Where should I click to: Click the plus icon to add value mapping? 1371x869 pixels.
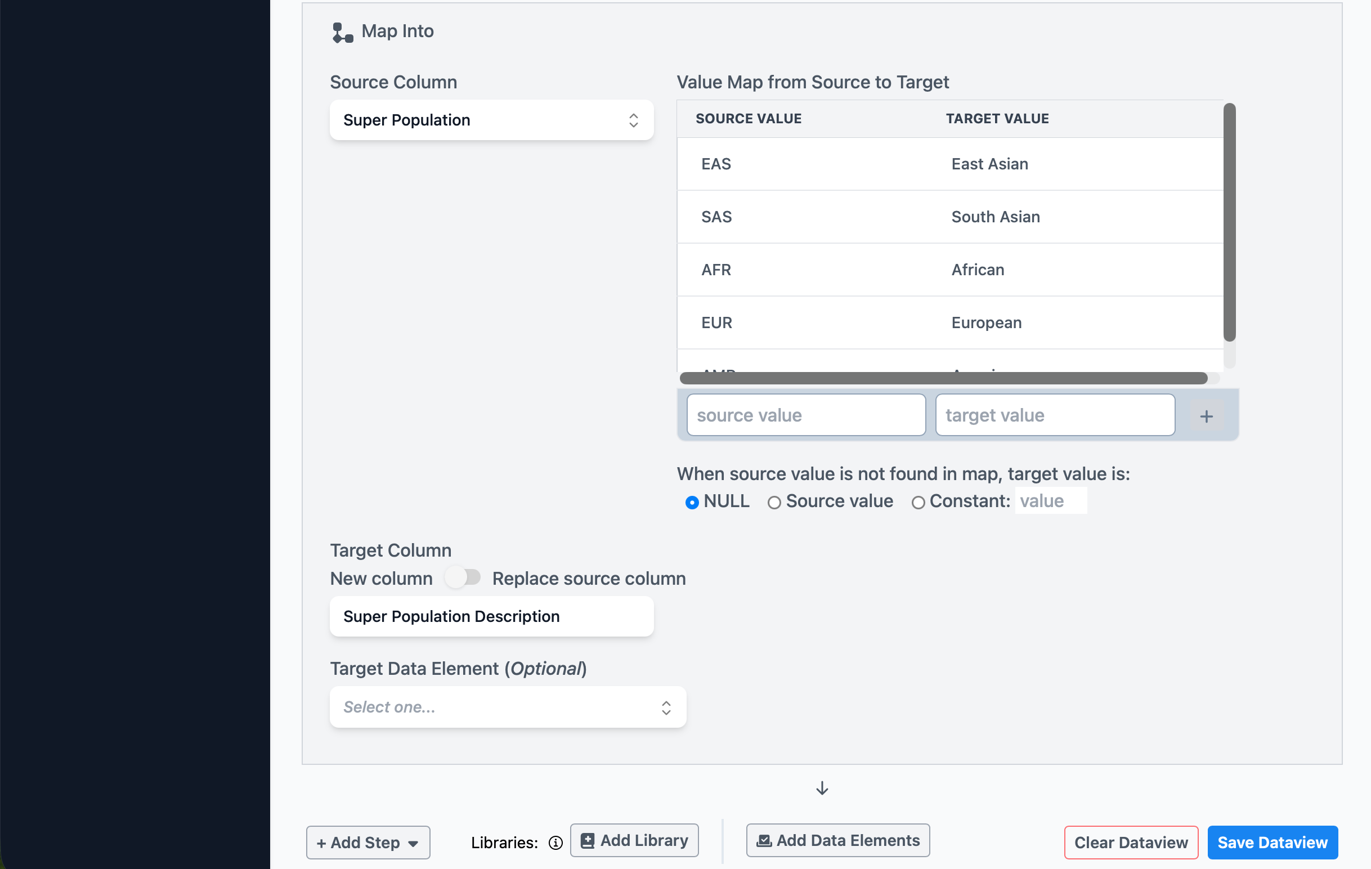pyautogui.click(x=1206, y=416)
